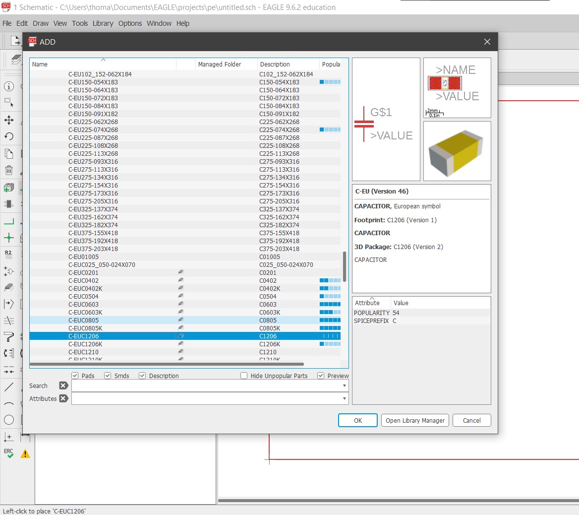
Task: Click the yellow warning errors icon
Action: click(25, 453)
